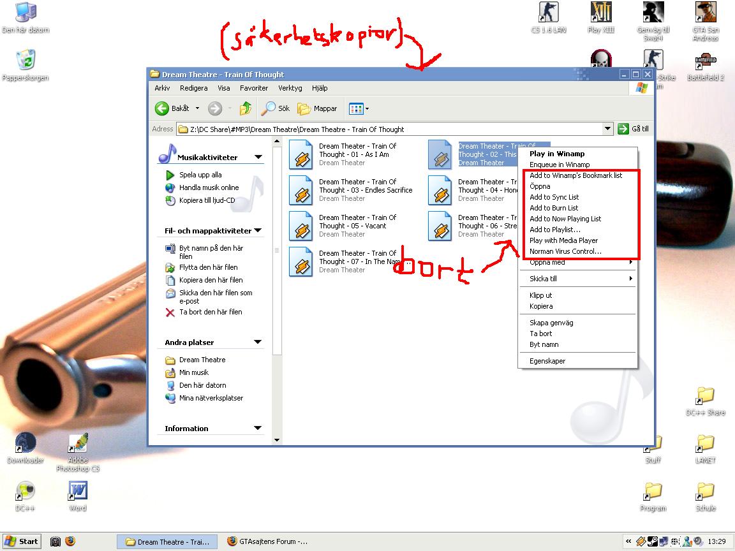This screenshot has height=551, width=735.
Task: Expand the Skicka till submenu
Action: (577, 278)
